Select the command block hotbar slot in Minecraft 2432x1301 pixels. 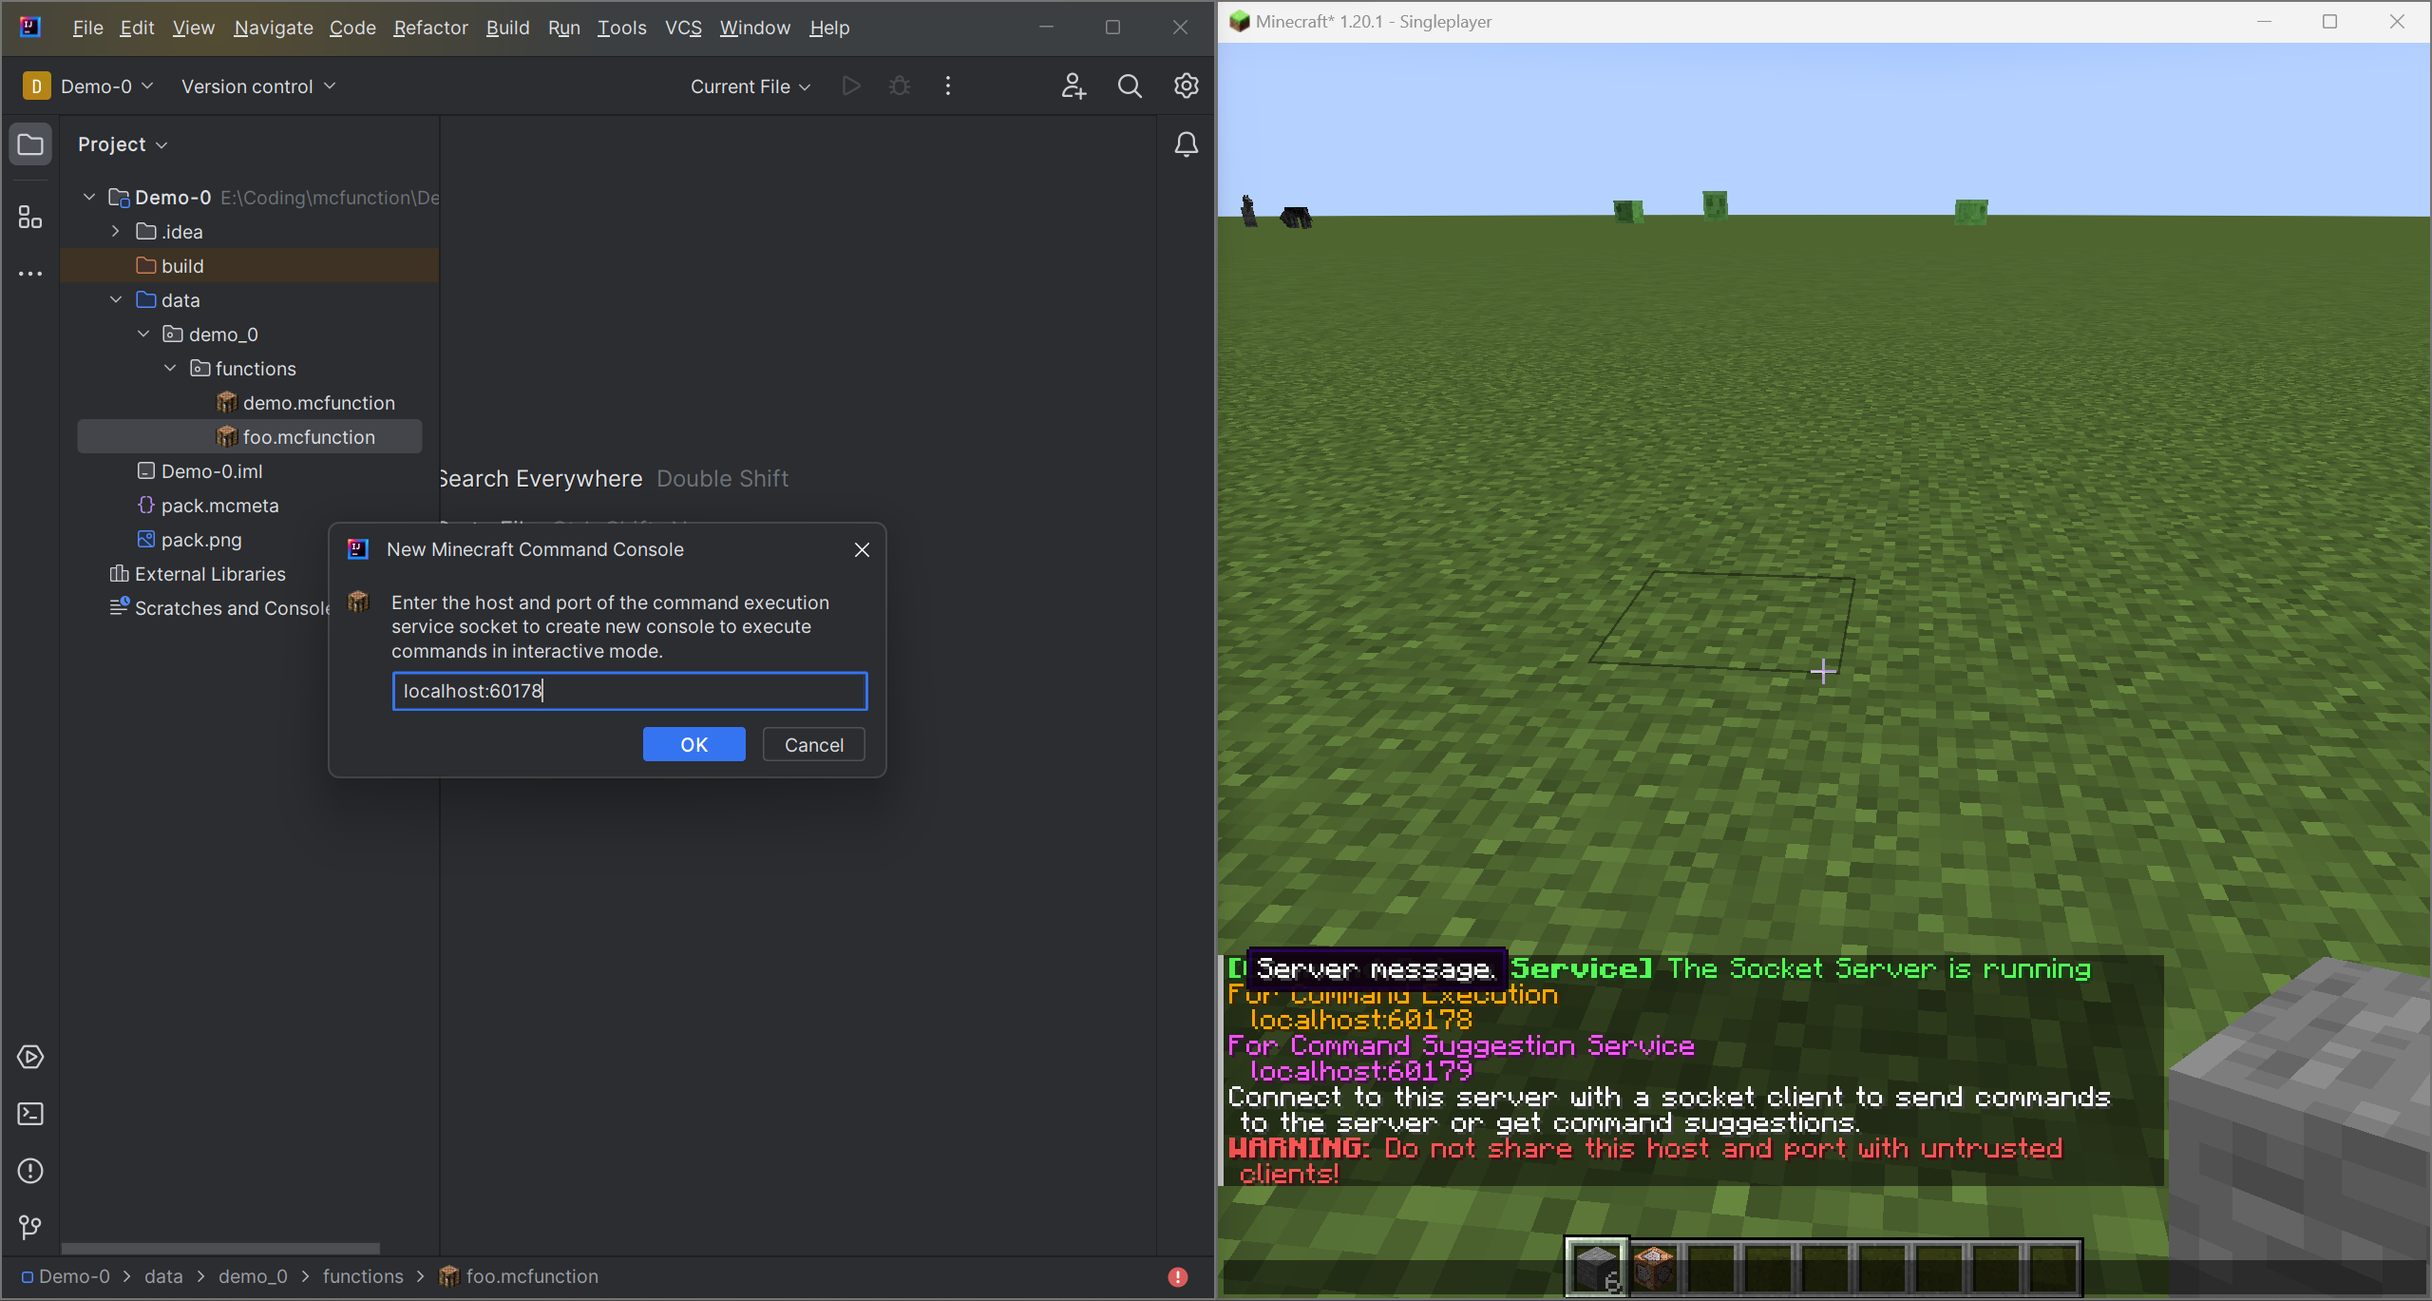[x=1655, y=1268]
